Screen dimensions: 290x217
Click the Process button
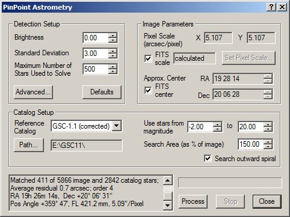[193, 201]
